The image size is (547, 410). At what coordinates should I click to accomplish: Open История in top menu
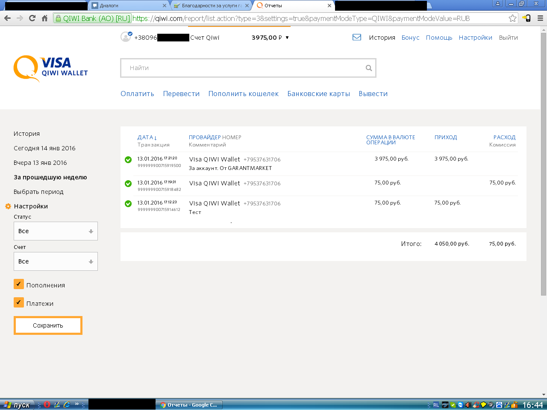pyautogui.click(x=382, y=38)
